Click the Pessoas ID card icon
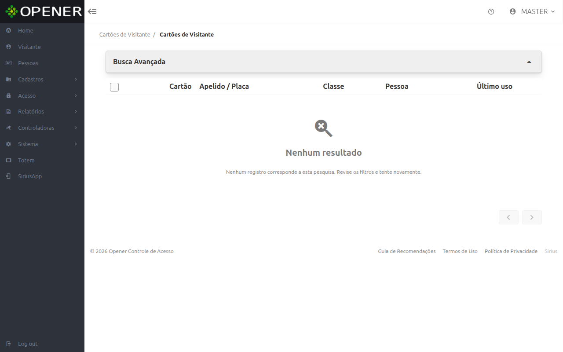The width and height of the screenshot is (563, 352). (8, 63)
